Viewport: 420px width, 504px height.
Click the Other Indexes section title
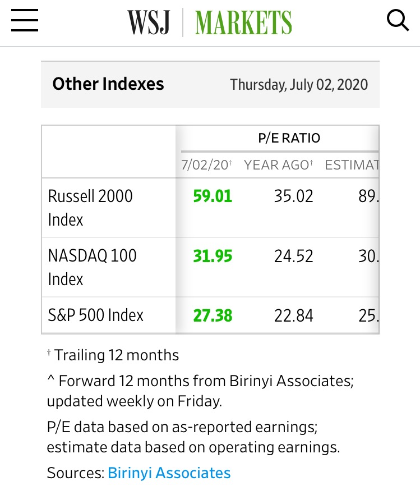(108, 84)
